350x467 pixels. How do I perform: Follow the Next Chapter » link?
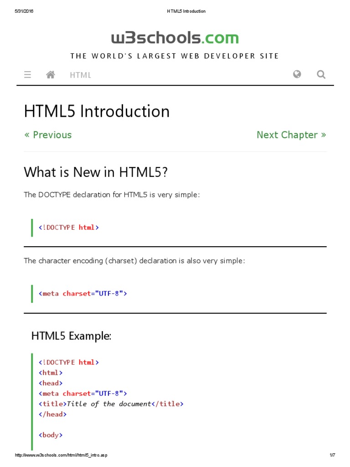tap(291, 135)
